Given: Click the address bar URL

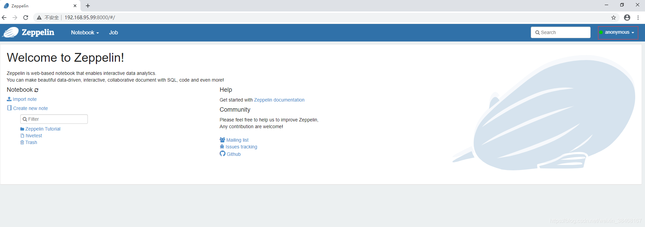Looking at the screenshot, I should pyautogui.click(x=90, y=18).
